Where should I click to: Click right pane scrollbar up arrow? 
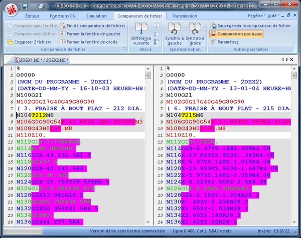(x=294, y=68)
